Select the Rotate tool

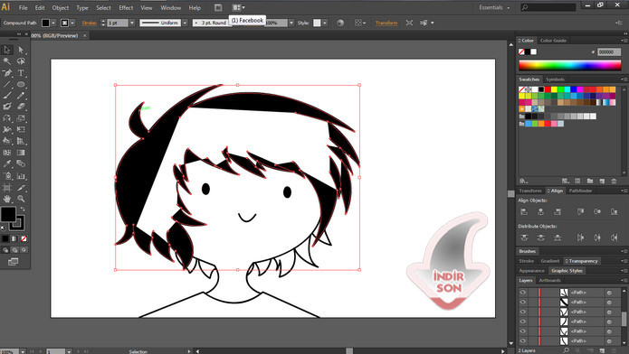pyautogui.click(x=7, y=118)
